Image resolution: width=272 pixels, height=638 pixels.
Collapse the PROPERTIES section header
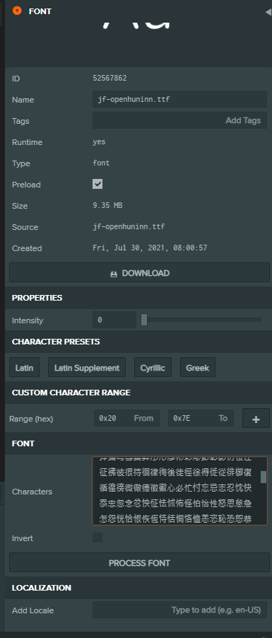click(x=138, y=298)
